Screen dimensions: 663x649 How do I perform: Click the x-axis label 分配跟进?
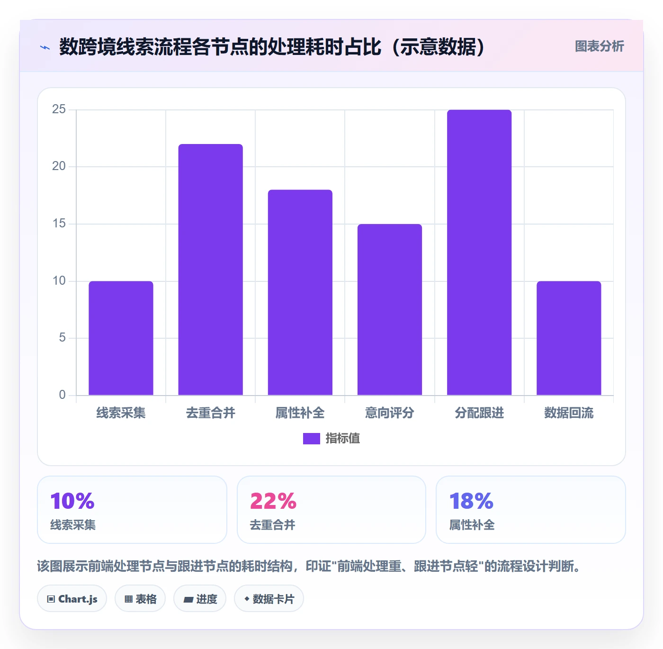[479, 413]
